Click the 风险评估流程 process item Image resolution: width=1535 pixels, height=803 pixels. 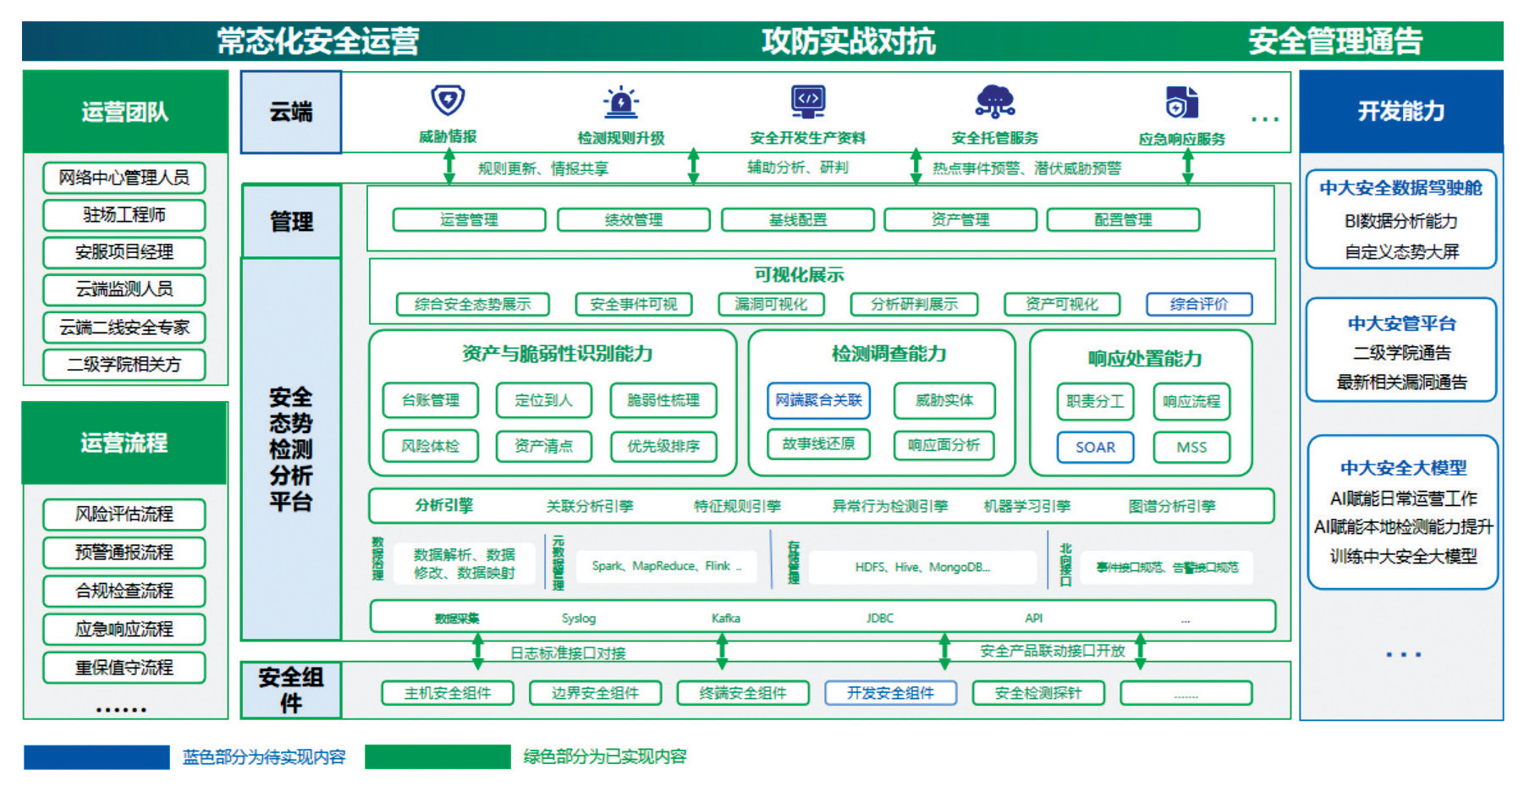point(124,514)
